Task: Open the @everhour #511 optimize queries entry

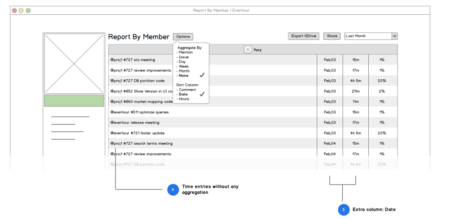Action: 136,112
